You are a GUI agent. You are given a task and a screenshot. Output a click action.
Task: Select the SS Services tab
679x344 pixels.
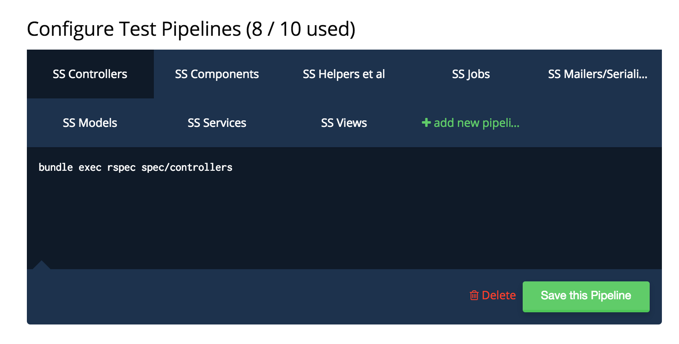click(217, 122)
